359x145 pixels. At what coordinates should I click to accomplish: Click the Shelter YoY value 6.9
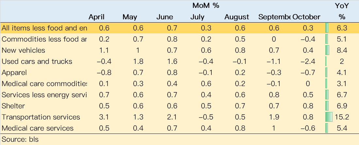(x=343, y=106)
